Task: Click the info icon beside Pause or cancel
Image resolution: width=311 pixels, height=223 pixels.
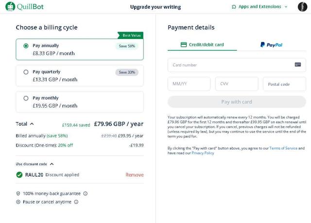Action: pos(76,202)
